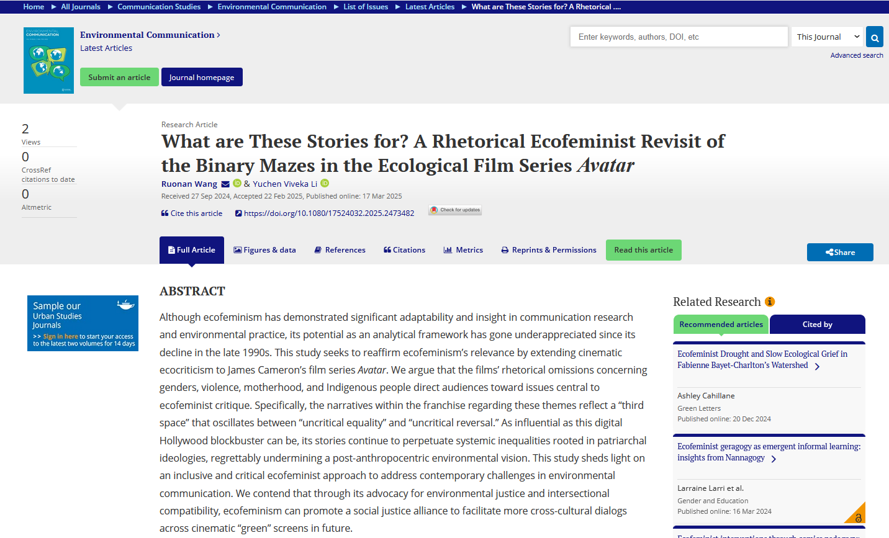Viewport: 889px width, 538px height.
Task: Open Yuchen Viveka Li's ORCID icon
Action: pyautogui.click(x=325, y=184)
